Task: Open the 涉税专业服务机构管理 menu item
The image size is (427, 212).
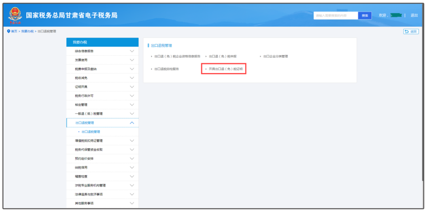Action: [102, 185]
